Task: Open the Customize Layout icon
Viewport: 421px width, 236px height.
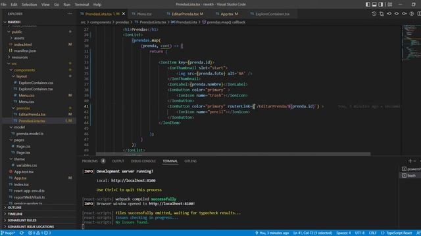Action: coord(390,5)
